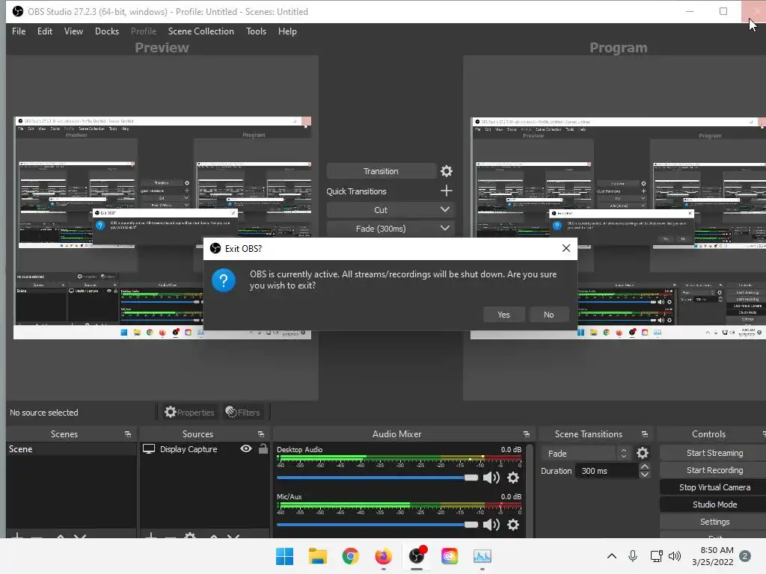Open the Help menu
Image resolution: width=766 pixels, height=574 pixels.
287,31
